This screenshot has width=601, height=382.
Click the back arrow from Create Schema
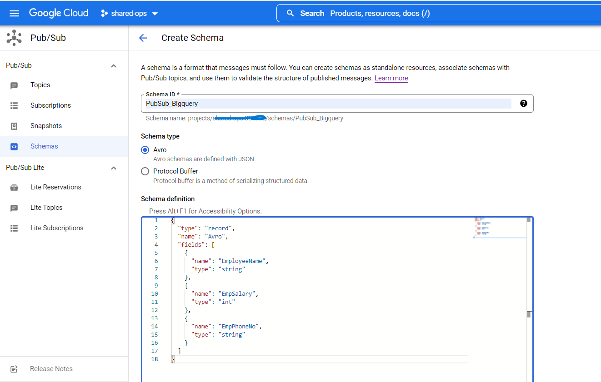coord(143,38)
